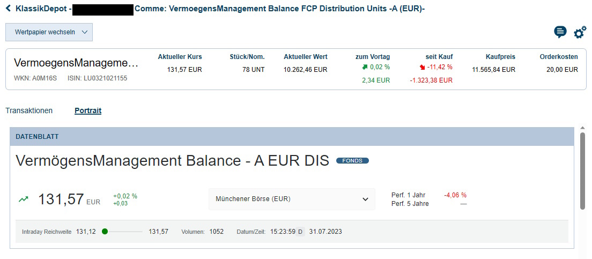Click the truncated VermoegensManageme… security name
This screenshot has height=259, width=592.
76,63
